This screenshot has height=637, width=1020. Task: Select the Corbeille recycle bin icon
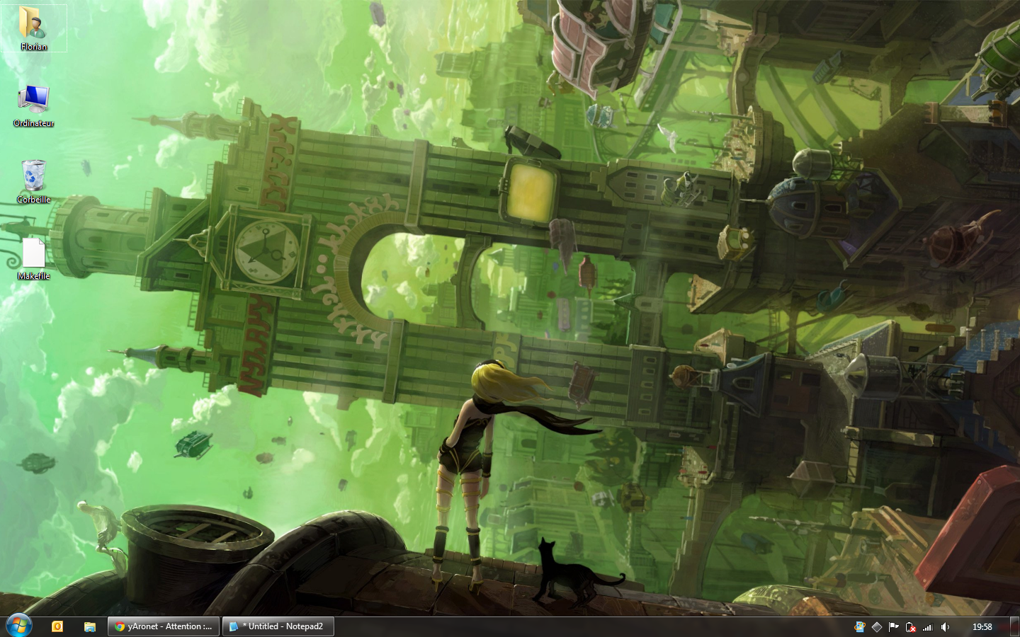[x=33, y=176]
